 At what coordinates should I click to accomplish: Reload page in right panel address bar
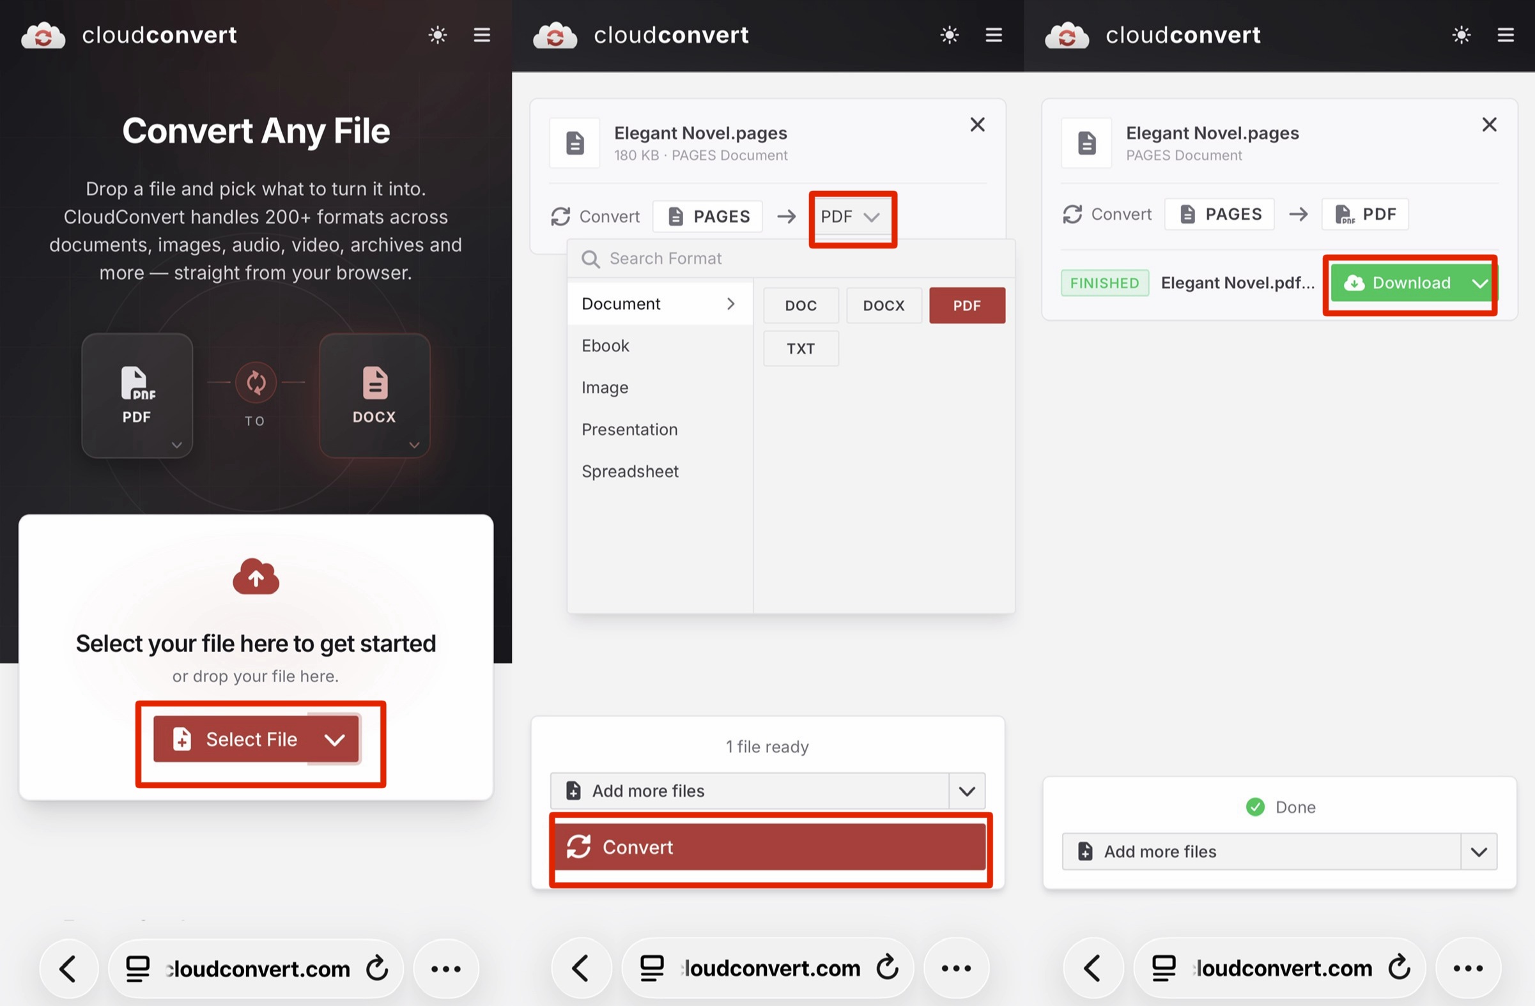[1400, 968]
